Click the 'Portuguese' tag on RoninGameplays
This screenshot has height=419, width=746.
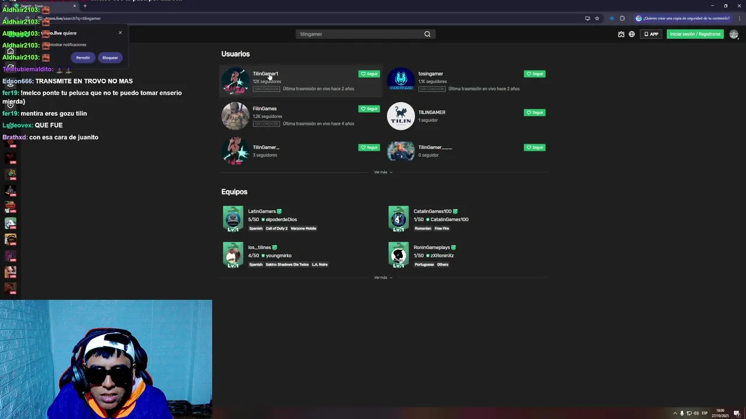424,264
